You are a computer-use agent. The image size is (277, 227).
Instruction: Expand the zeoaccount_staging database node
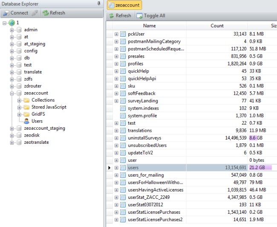pos(12,128)
